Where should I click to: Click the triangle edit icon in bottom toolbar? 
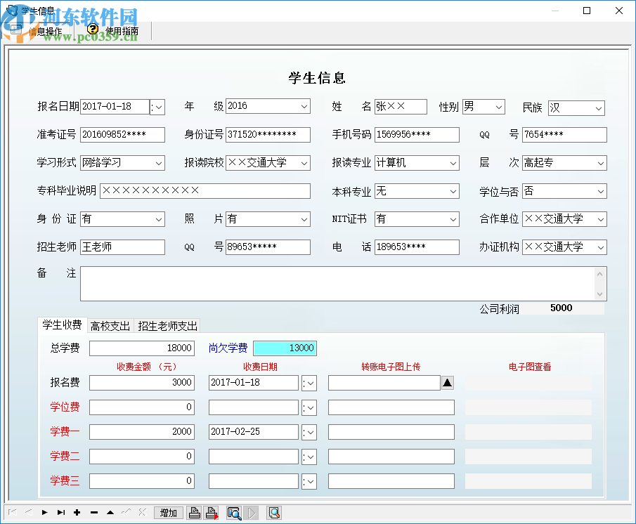point(110,513)
